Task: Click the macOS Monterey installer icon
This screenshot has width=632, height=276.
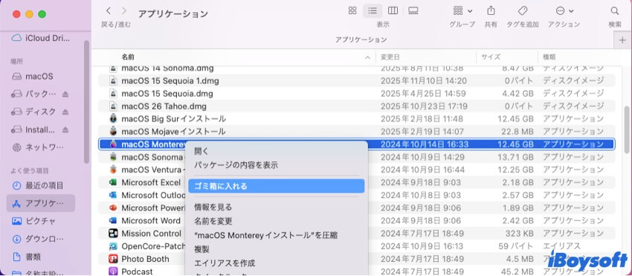Action: (113, 144)
